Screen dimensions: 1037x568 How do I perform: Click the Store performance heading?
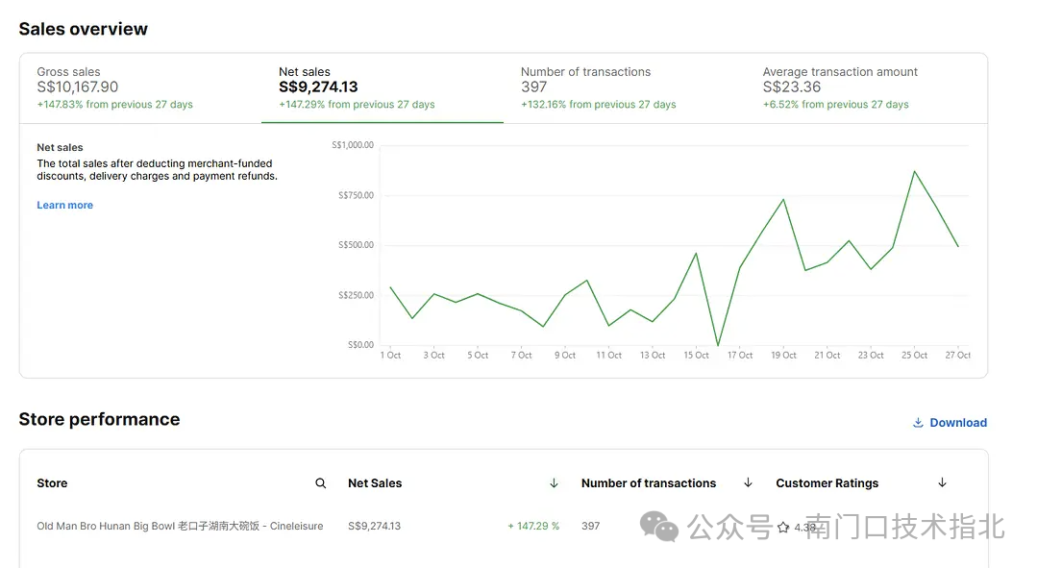[99, 419]
